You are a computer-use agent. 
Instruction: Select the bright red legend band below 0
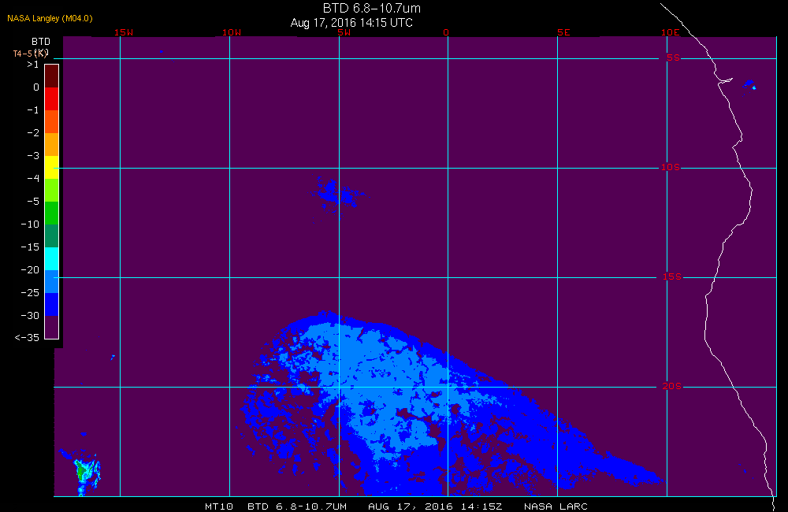[x=52, y=98]
